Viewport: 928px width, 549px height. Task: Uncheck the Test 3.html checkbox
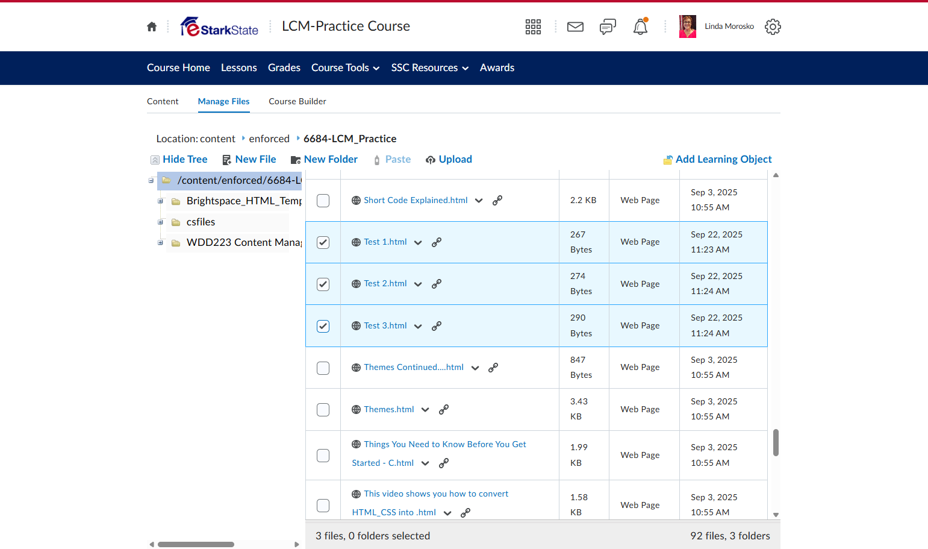coord(323,326)
